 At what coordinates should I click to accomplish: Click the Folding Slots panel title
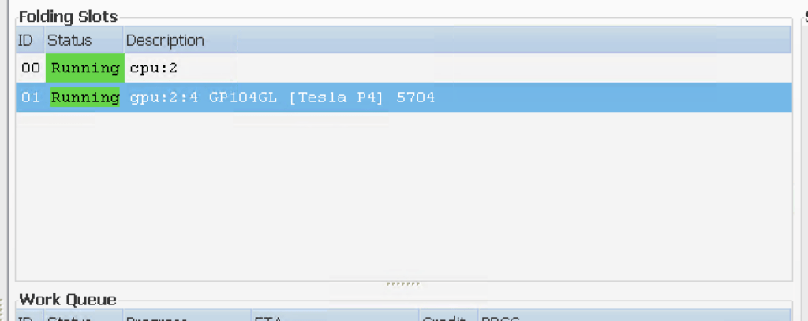[69, 17]
